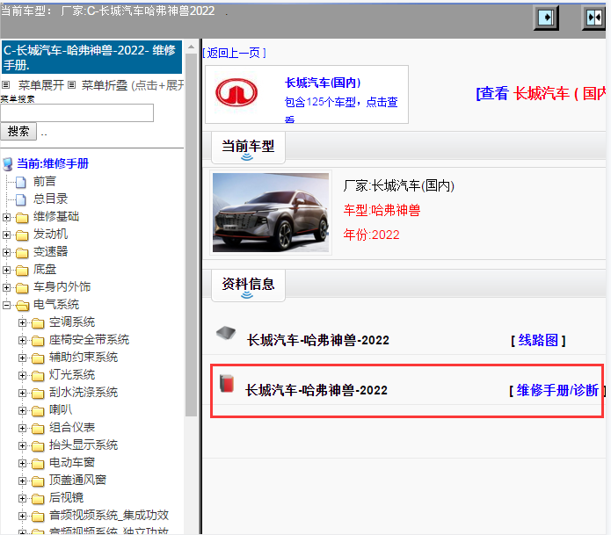Click the 菜单折叠 menu collapse icon
This screenshot has height=535, width=611.
pyautogui.click(x=71, y=84)
